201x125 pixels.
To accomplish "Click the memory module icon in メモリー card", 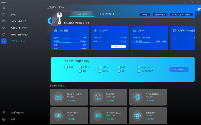I will 135,30.
